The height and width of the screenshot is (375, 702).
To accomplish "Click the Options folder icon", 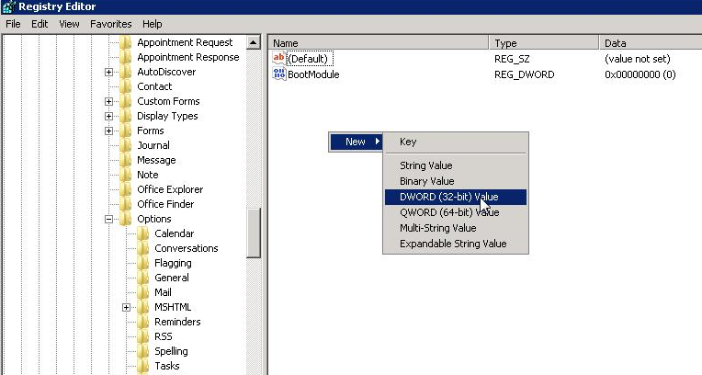I will click(x=126, y=219).
